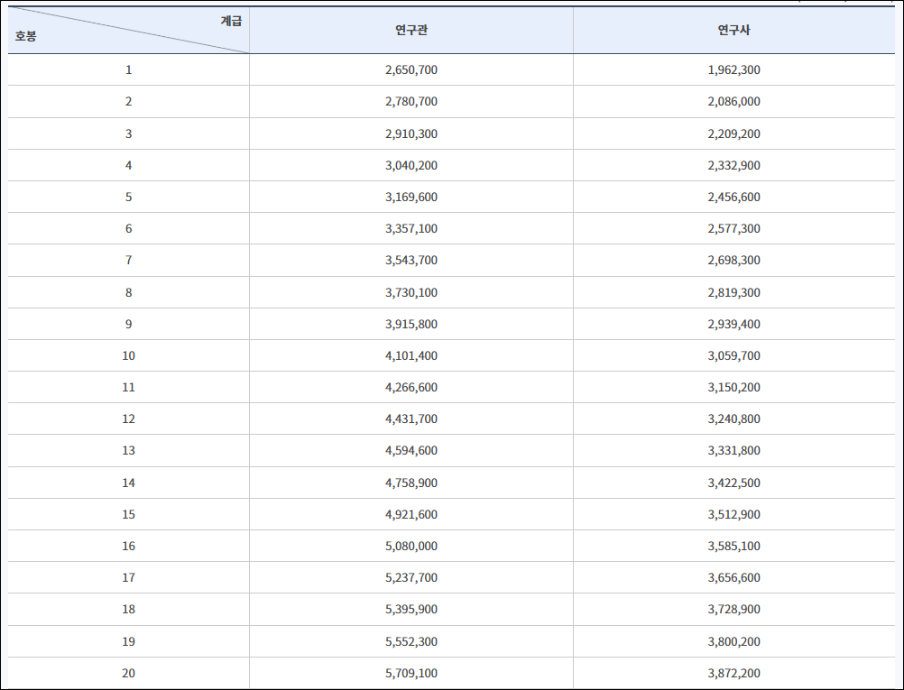Select the cell with 3,169,600

411,198
